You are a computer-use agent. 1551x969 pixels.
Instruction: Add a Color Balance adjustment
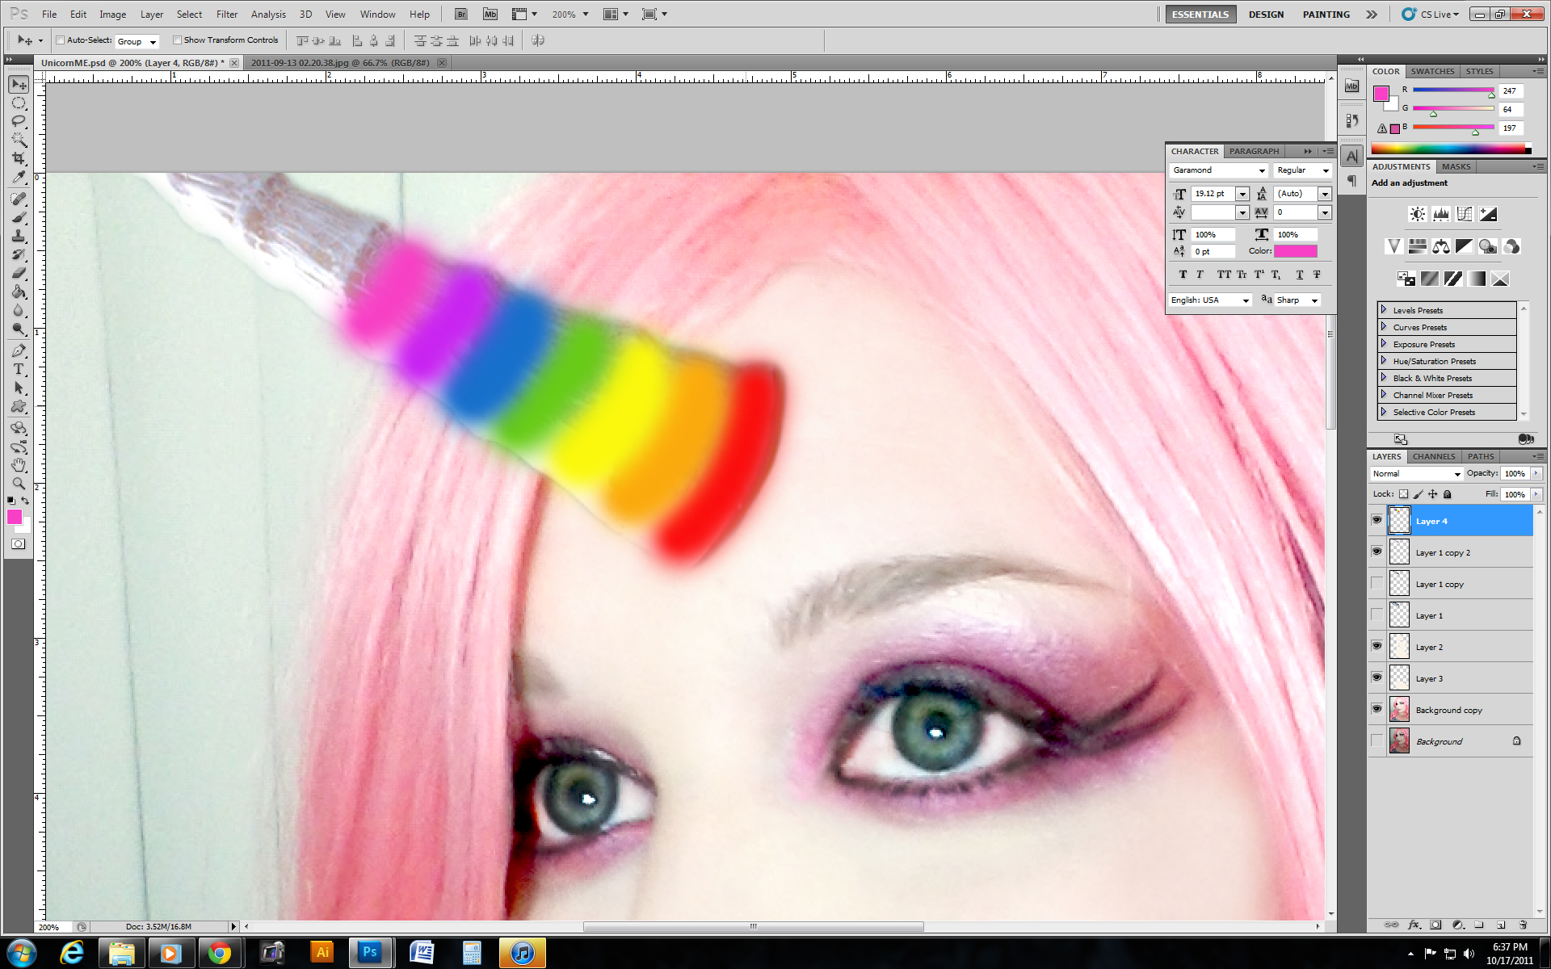pyautogui.click(x=1440, y=246)
